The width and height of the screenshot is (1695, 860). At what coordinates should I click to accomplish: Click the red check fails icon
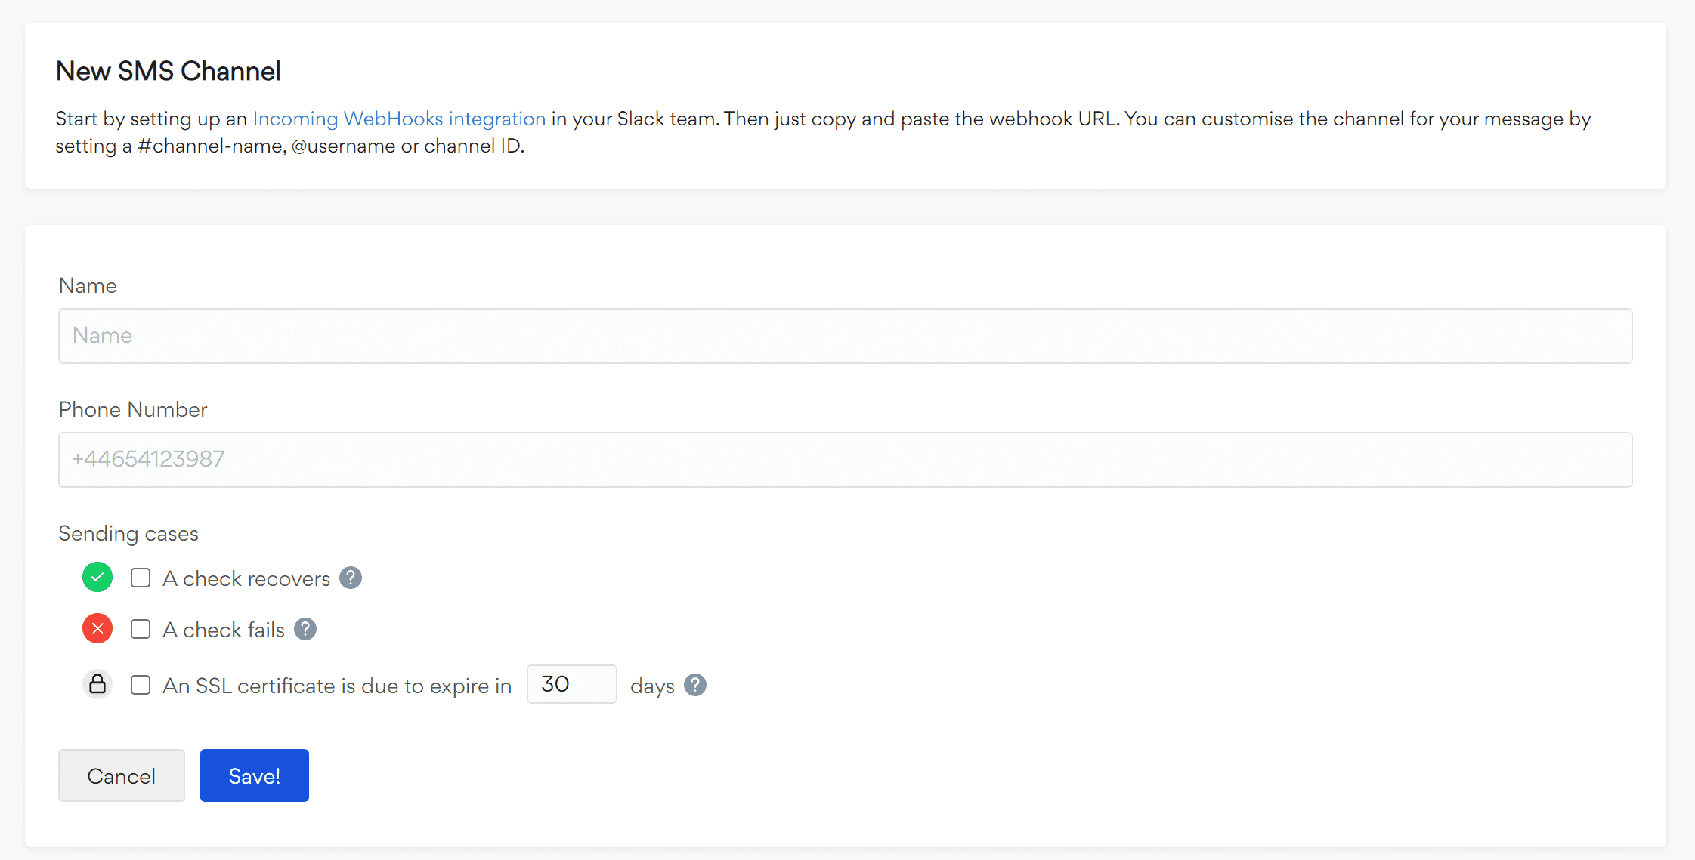click(97, 629)
